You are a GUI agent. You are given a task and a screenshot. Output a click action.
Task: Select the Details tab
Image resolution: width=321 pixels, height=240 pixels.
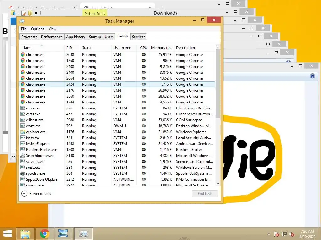pos(123,36)
